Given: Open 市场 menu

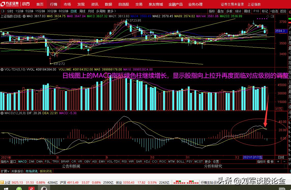Looking at the screenshot, I should (x=67, y=4).
